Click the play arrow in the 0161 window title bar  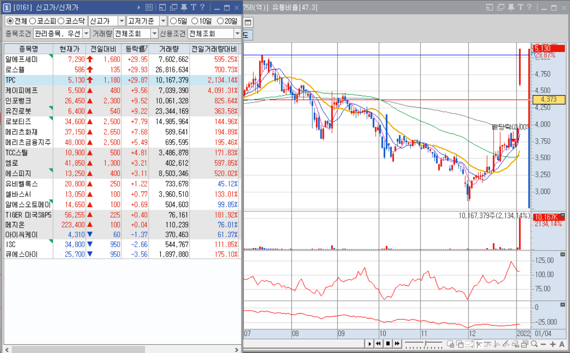(139, 7)
